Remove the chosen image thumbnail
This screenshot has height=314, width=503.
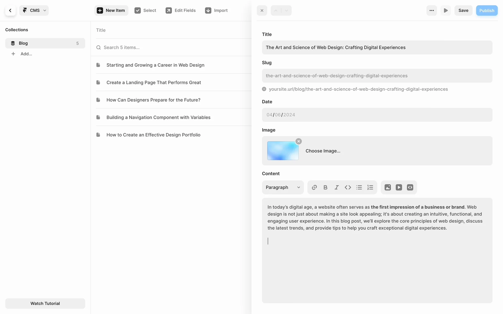point(298,141)
